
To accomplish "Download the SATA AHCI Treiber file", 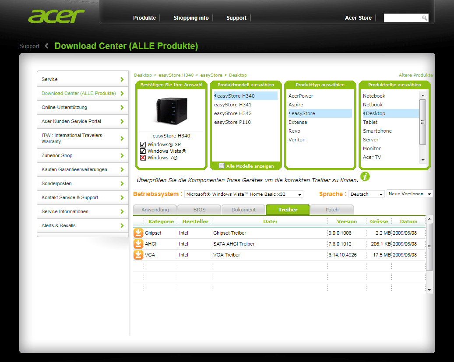I will (138, 244).
